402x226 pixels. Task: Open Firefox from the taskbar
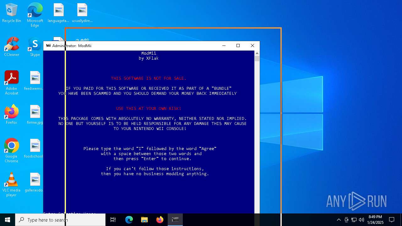pyautogui.click(x=160, y=220)
